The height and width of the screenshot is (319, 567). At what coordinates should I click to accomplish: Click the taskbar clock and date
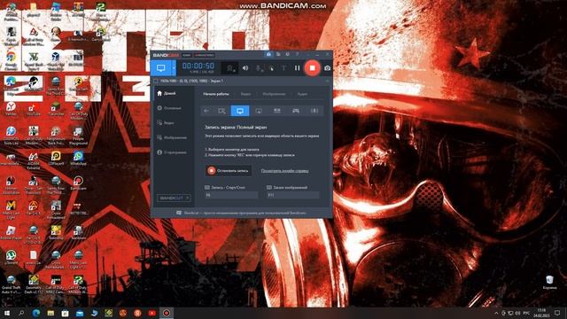(x=541, y=313)
